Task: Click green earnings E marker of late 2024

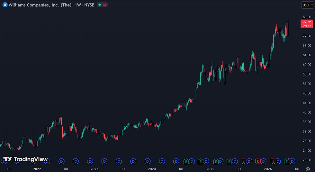Action: (201, 161)
